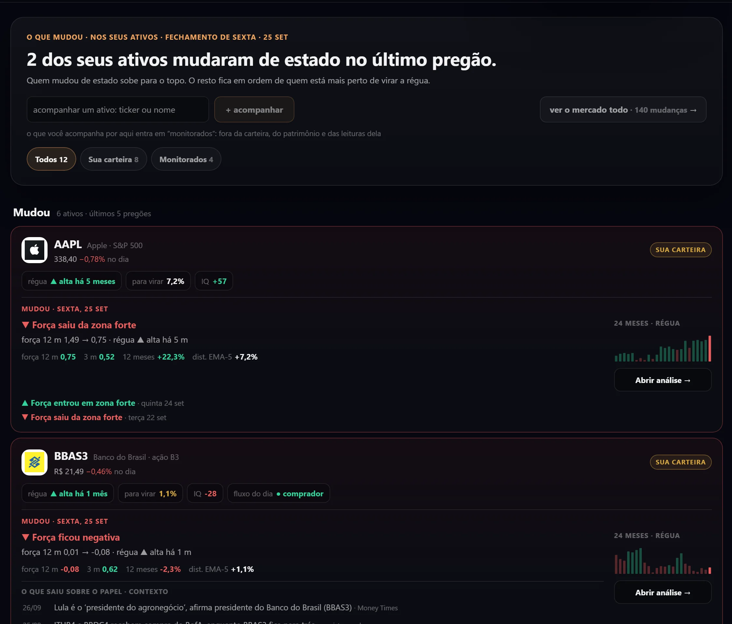Click AAPL 'para virar 7,2%' chip

click(x=158, y=281)
